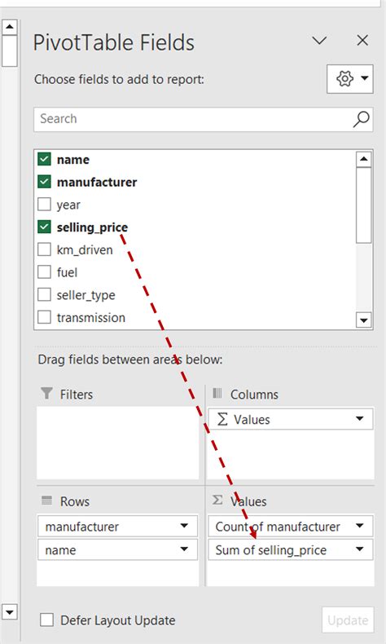Screen dimensions: 386x644
Task: Click into the Search fields box
Action: (193, 119)
